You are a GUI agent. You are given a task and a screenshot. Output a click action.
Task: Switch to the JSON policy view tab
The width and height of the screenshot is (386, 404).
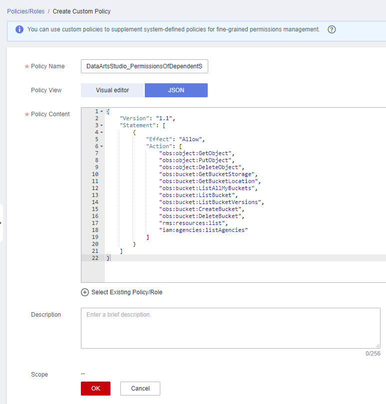(x=176, y=90)
